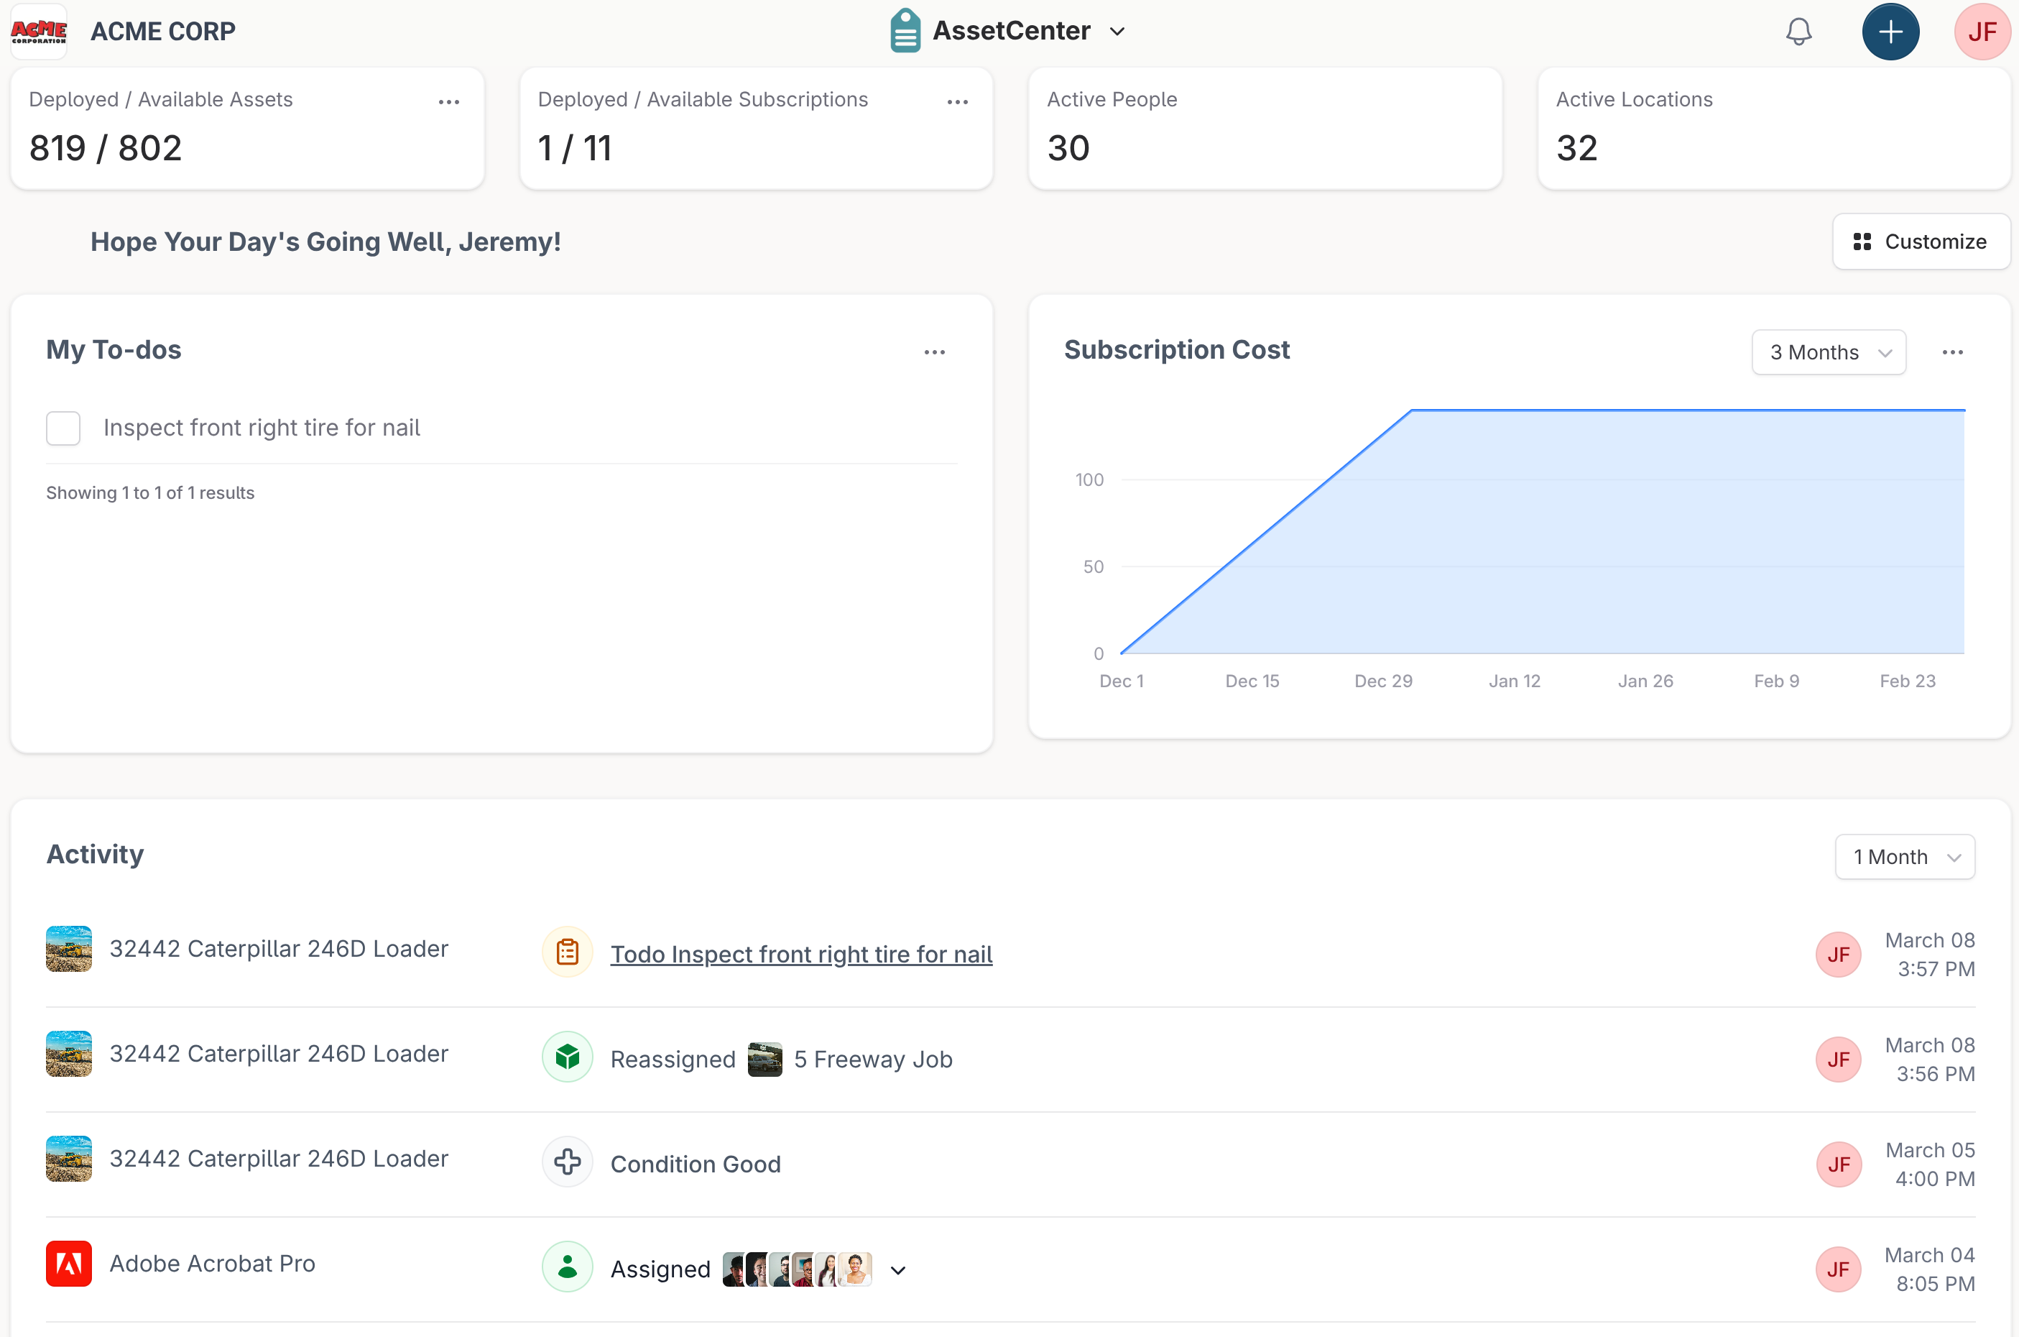Viewport: 2019px width, 1337px height.
Task: Expand the assignees list chevron
Action: tap(897, 1269)
